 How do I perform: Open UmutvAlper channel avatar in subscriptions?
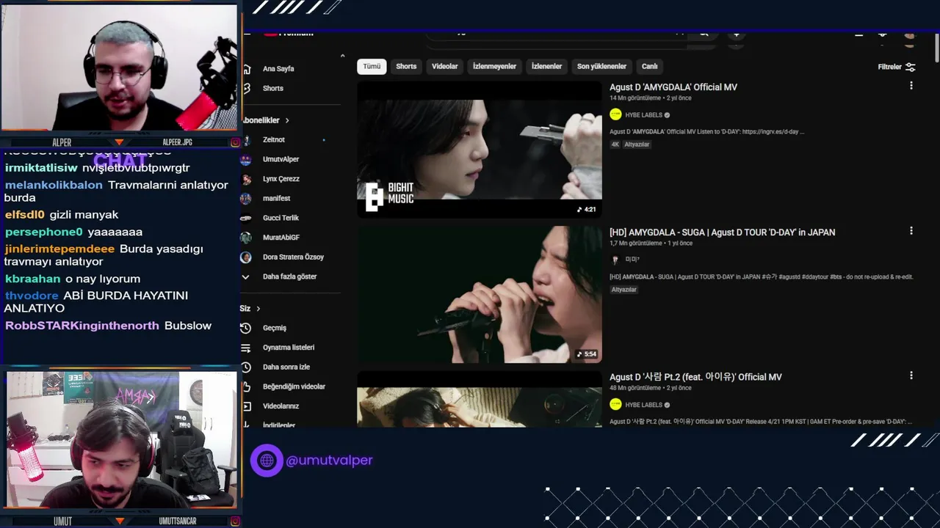click(x=246, y=159)
